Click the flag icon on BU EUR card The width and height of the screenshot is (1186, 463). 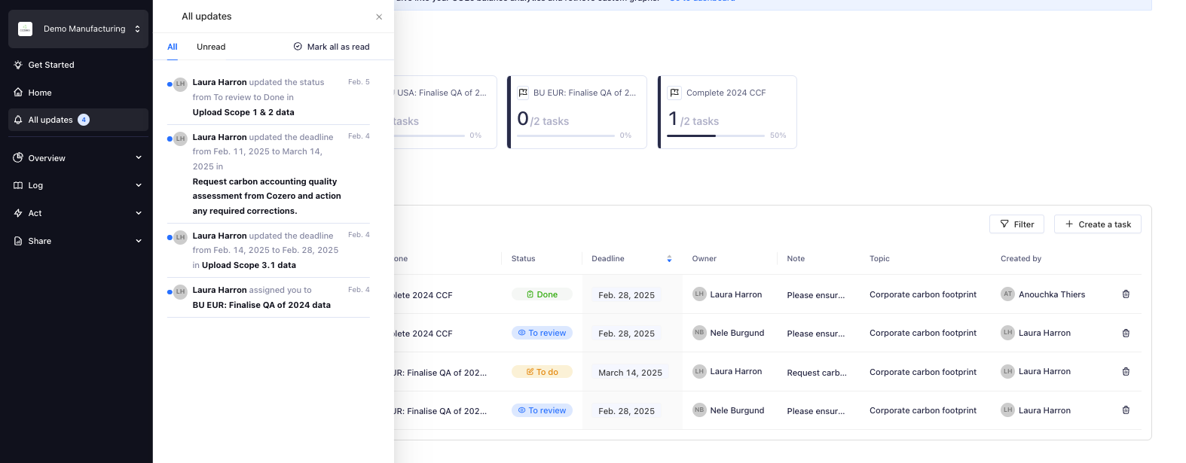[x=523, y=93]
